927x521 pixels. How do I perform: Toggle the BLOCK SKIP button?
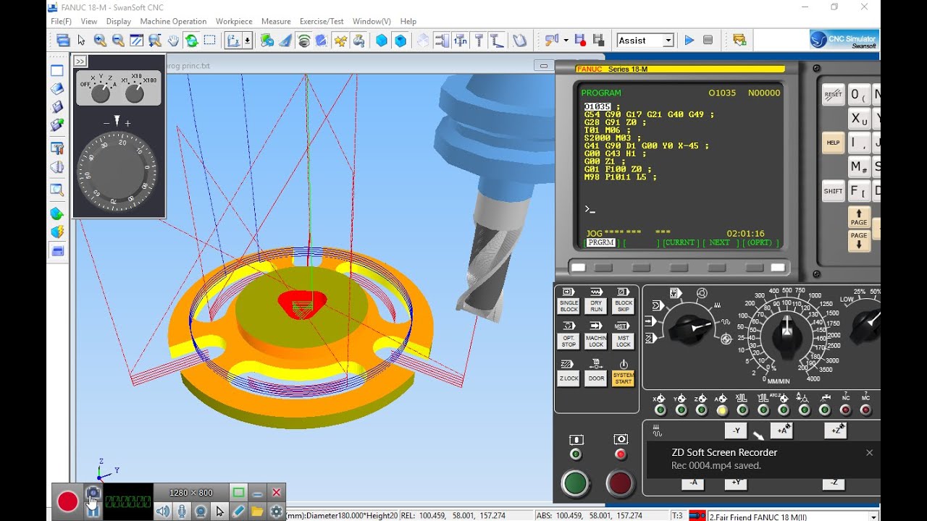click(x=624, y=306)
